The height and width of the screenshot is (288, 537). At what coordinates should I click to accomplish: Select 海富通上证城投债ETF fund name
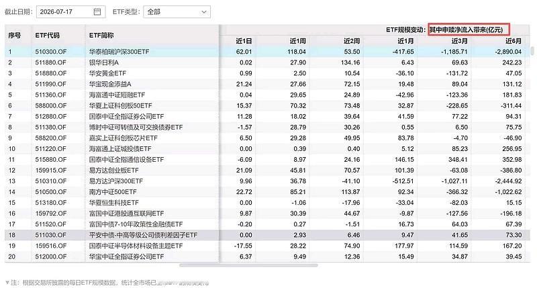(x=120, y=149)
